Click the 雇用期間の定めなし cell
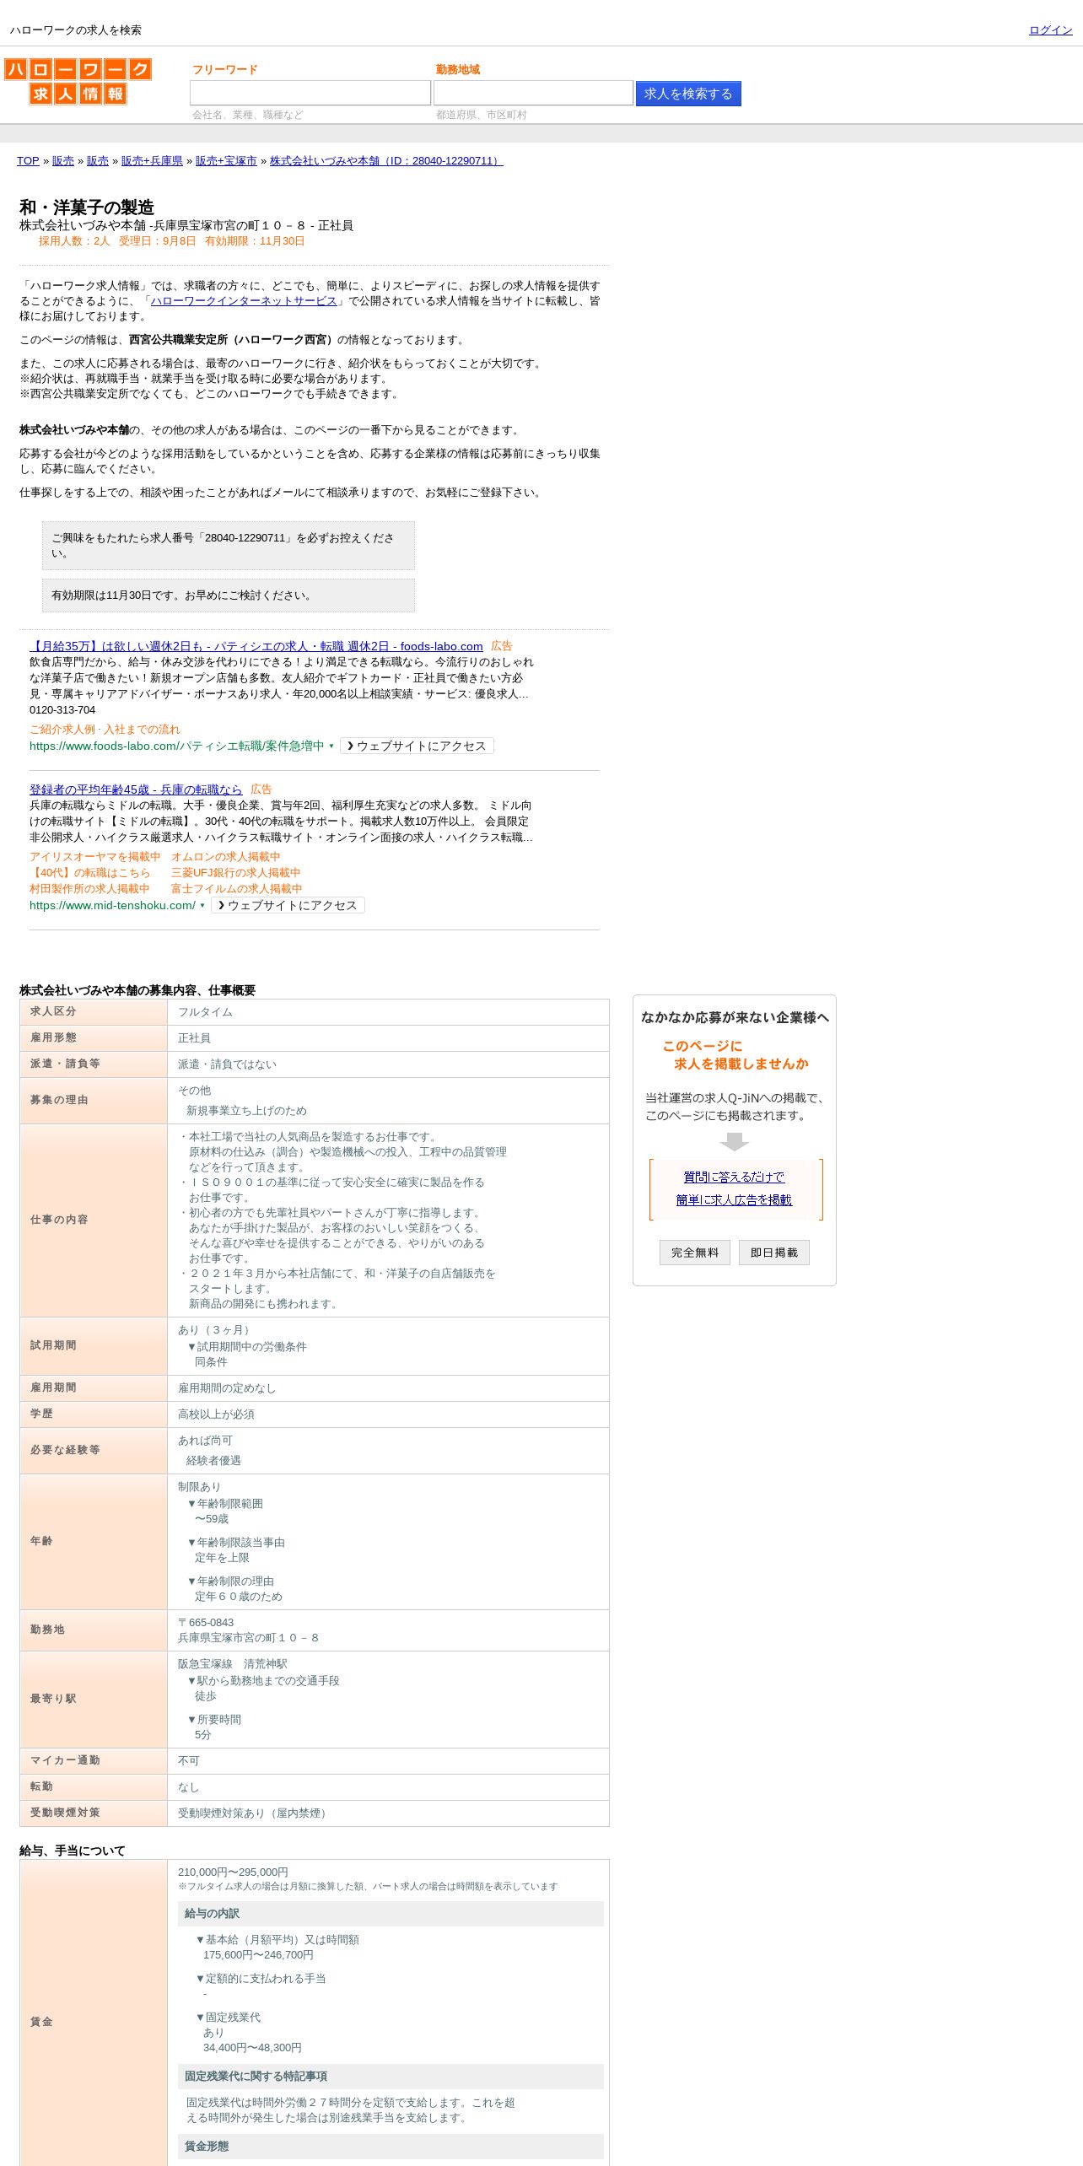Image resolution: width=1083 pixels, height=2166 pixels. coord(388,1388)
